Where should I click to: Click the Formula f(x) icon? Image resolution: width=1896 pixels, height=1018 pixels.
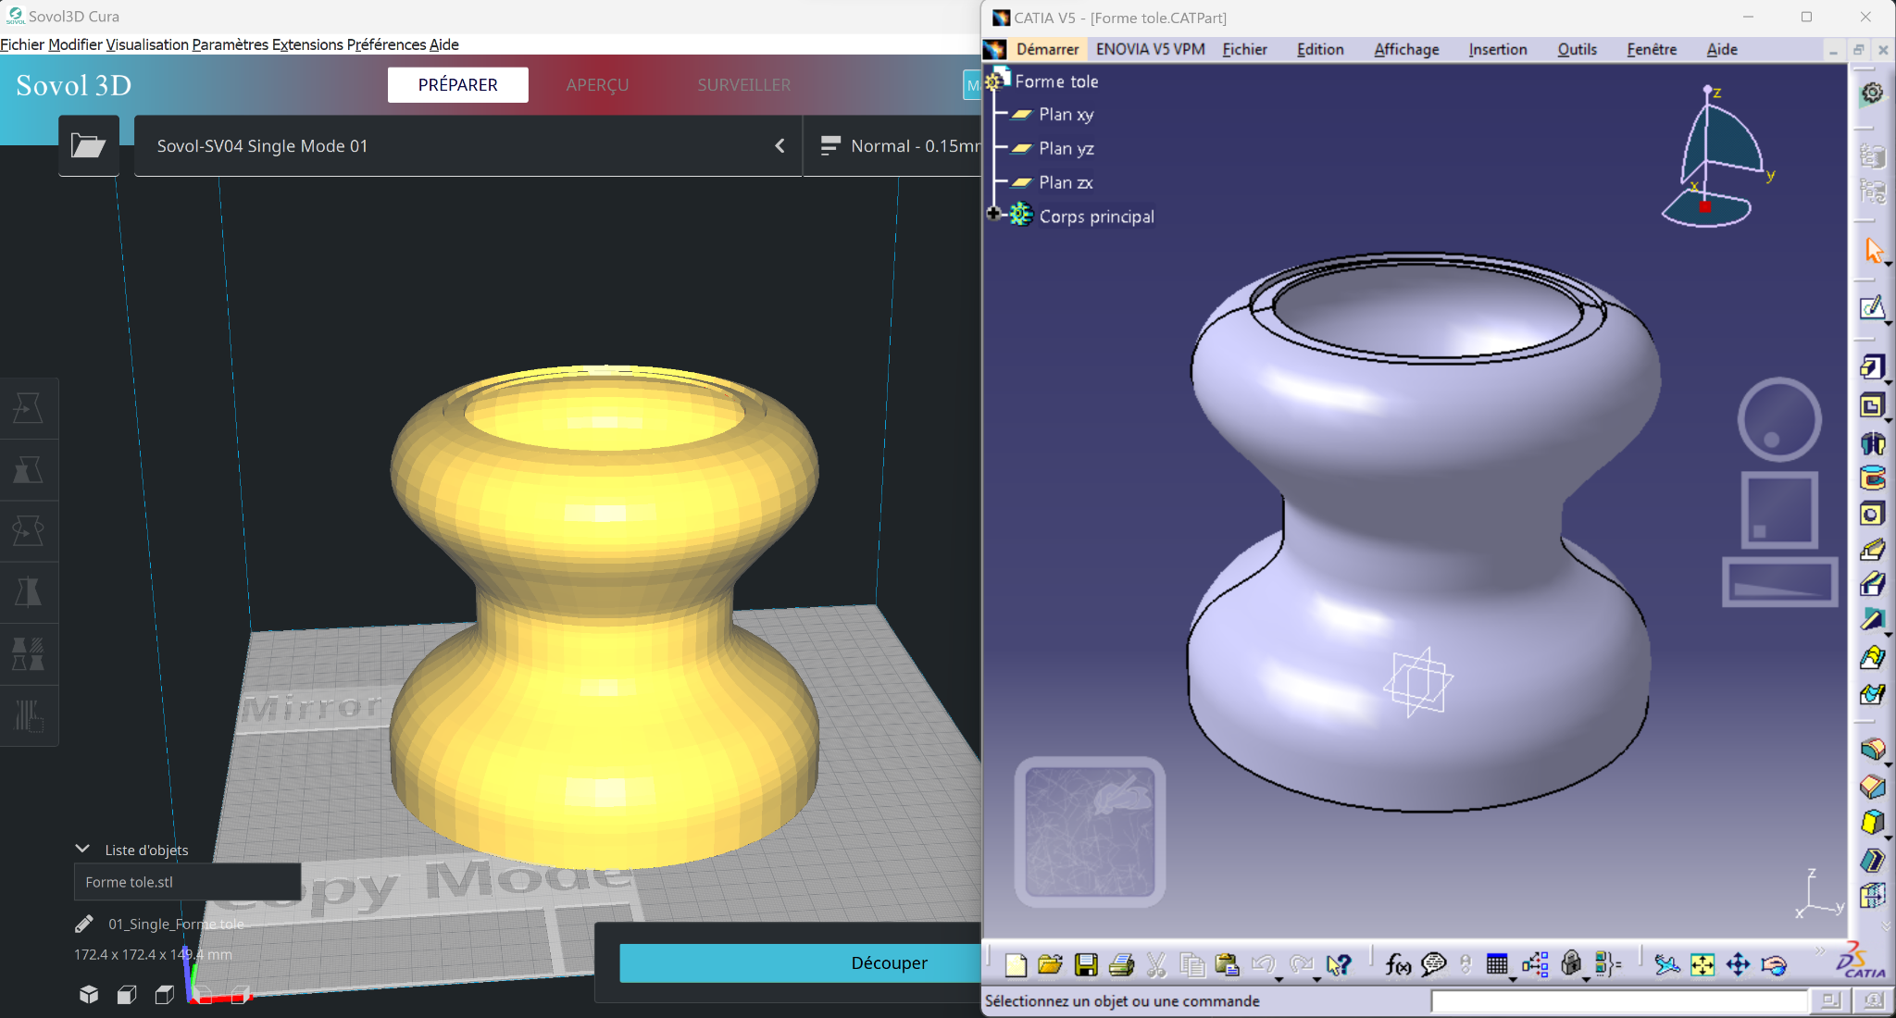(x=1397, y=965)
